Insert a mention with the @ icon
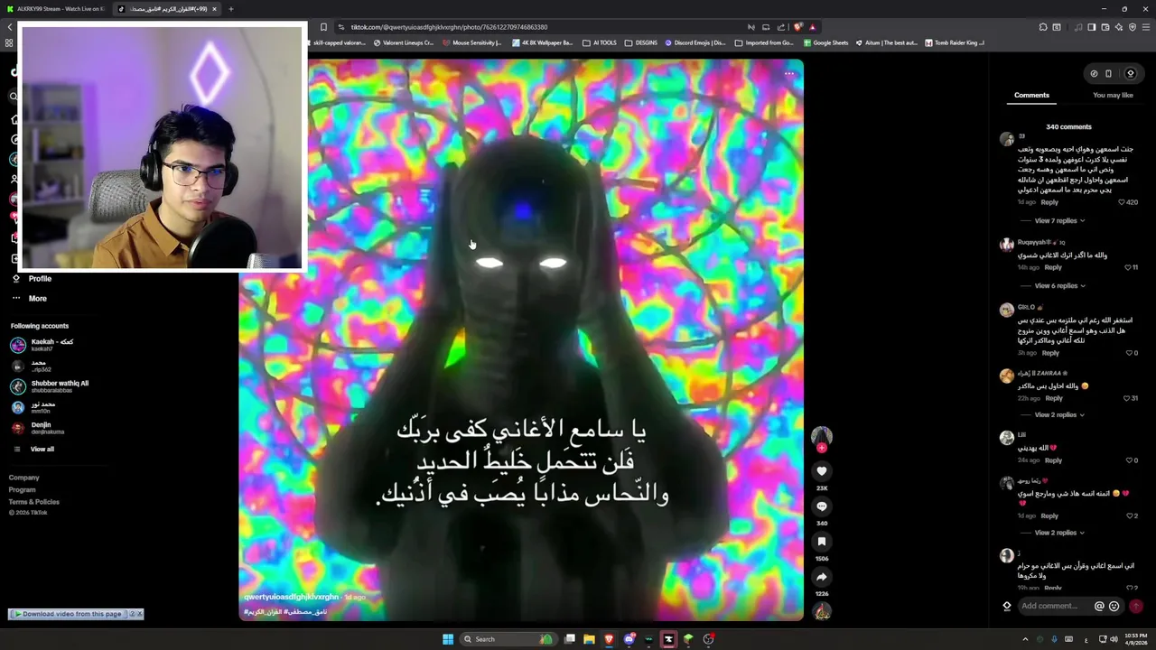This screenshot has height=650, width=1156. [x=1099, y=607]
